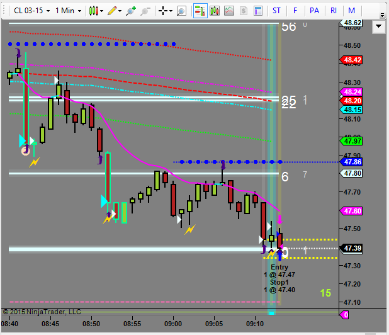The width and height of the screenshot is (389, 335).
Task: Click the 09:00 time axis label
Action: [x=173, y=324]
